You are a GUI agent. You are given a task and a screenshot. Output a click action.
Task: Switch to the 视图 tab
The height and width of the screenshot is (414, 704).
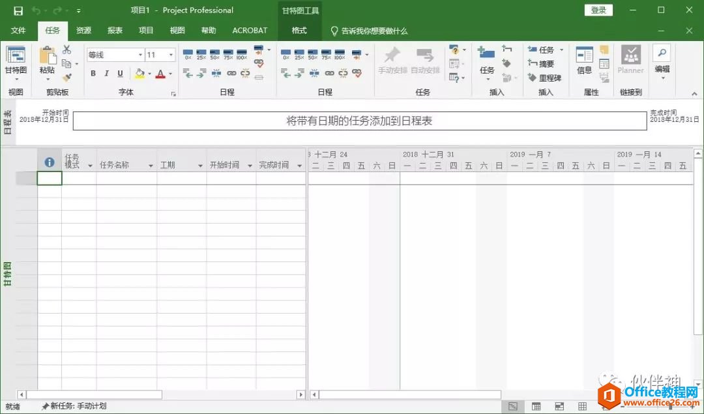(x=177, y=31)
